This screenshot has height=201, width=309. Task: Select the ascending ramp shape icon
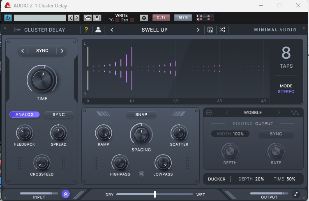(179, 114)
